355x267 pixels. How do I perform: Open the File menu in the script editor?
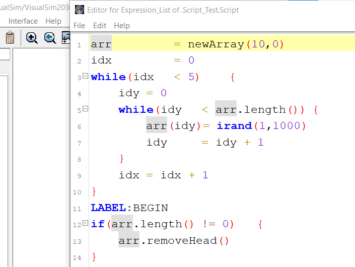79,26
